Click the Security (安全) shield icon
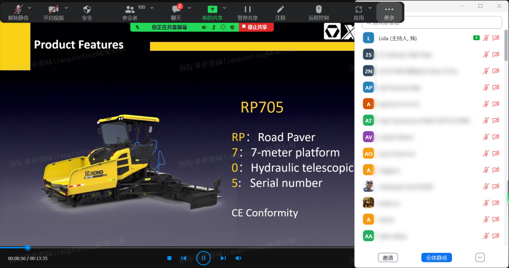509x268 pixels. pos(87,9)
